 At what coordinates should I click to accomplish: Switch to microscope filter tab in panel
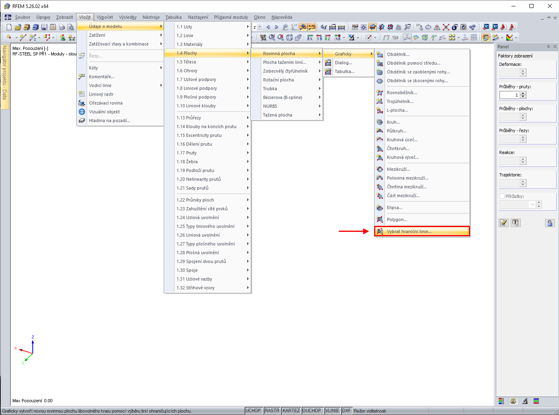point(525,401)
